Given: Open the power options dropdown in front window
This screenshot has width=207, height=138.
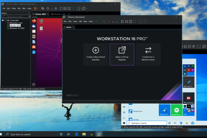Looking at the screenshot, I should (x=99, y=22).
